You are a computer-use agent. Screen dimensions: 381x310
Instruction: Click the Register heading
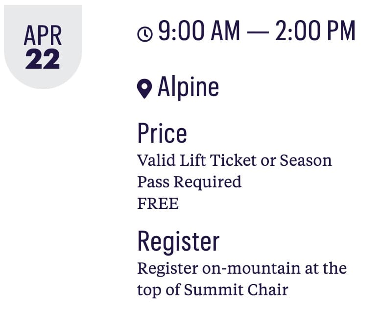pyautogui.click(x=178, y=241)
